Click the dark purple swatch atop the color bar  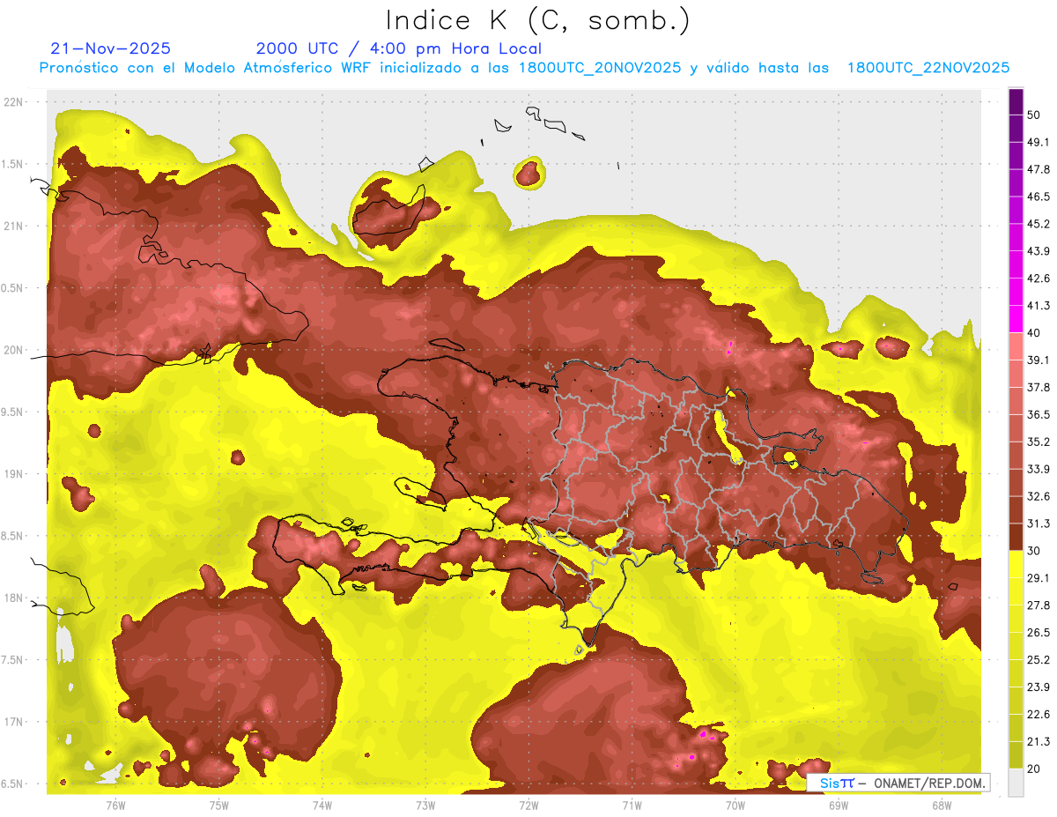[1016, 103]
